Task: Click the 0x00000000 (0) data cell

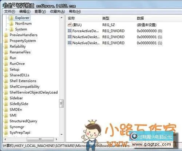Action: [x=149, y=31]
